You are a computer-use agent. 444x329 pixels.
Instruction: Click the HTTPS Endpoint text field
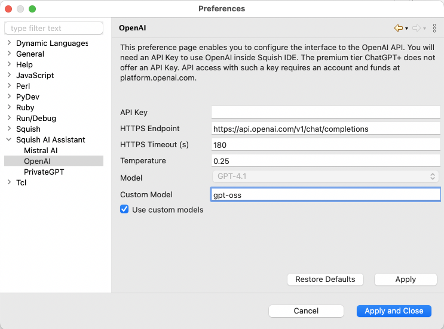tap(326, 128)
